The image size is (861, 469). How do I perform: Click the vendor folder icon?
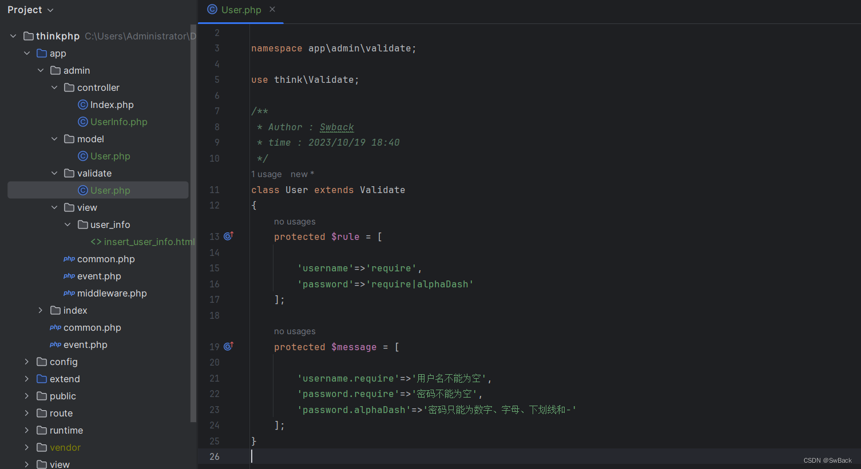tap(42, 447)
